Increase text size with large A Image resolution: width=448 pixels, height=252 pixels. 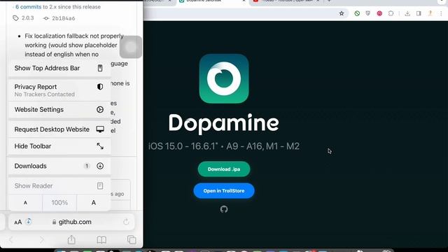click(x=93, y=202)
